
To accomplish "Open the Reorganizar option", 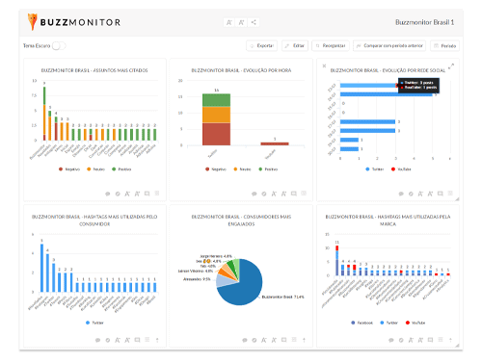I will click(331, 46).
